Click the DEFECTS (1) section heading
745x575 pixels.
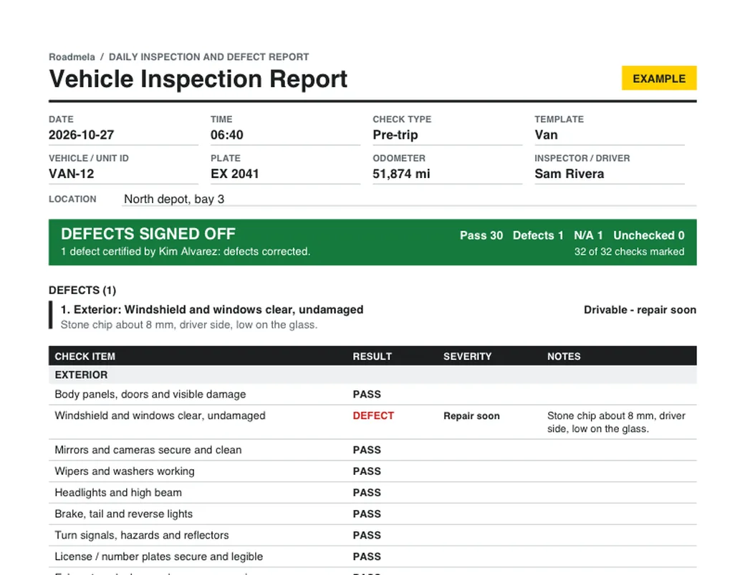[82, 290]
